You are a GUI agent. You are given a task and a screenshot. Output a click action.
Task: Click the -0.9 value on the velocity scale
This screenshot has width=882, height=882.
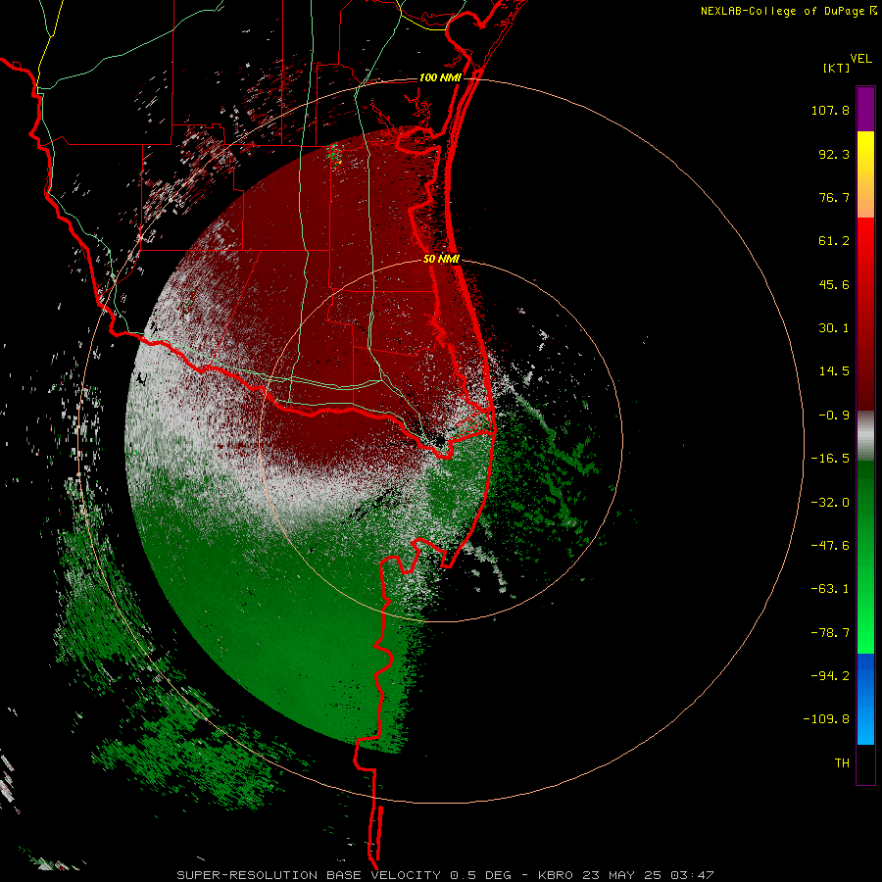(834, 416)
